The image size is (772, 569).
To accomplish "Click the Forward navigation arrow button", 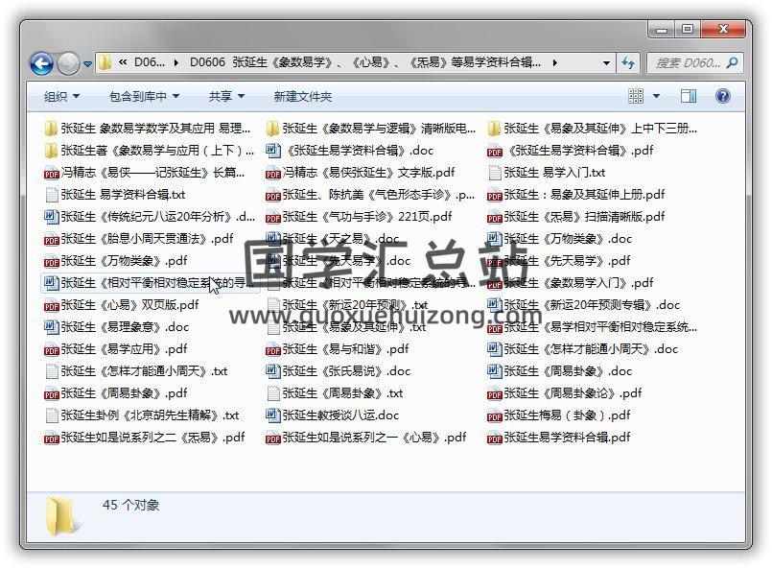I will [x=68, y=64].
